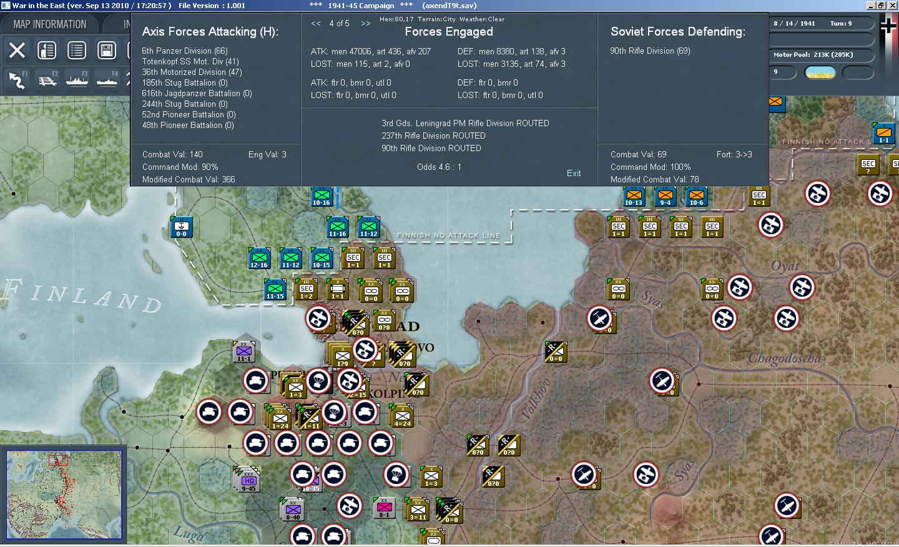Click the defender Modified Combat Val: 78

tap(655, 179)
